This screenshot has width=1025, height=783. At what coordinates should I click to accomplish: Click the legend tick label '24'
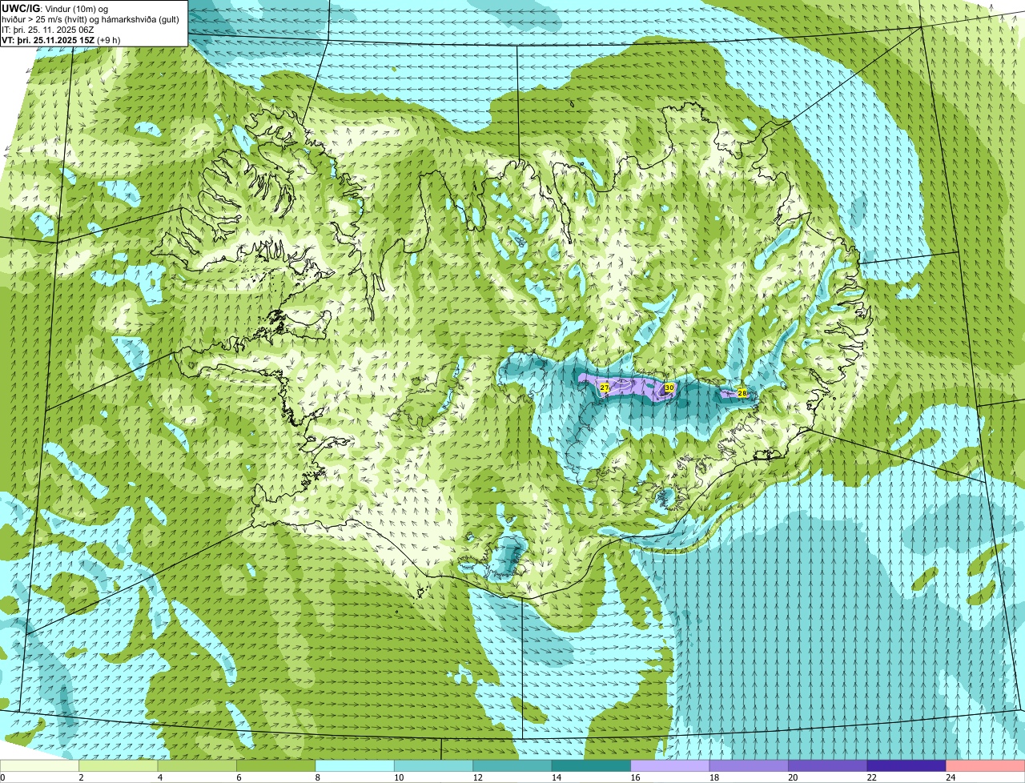(951, 777)
